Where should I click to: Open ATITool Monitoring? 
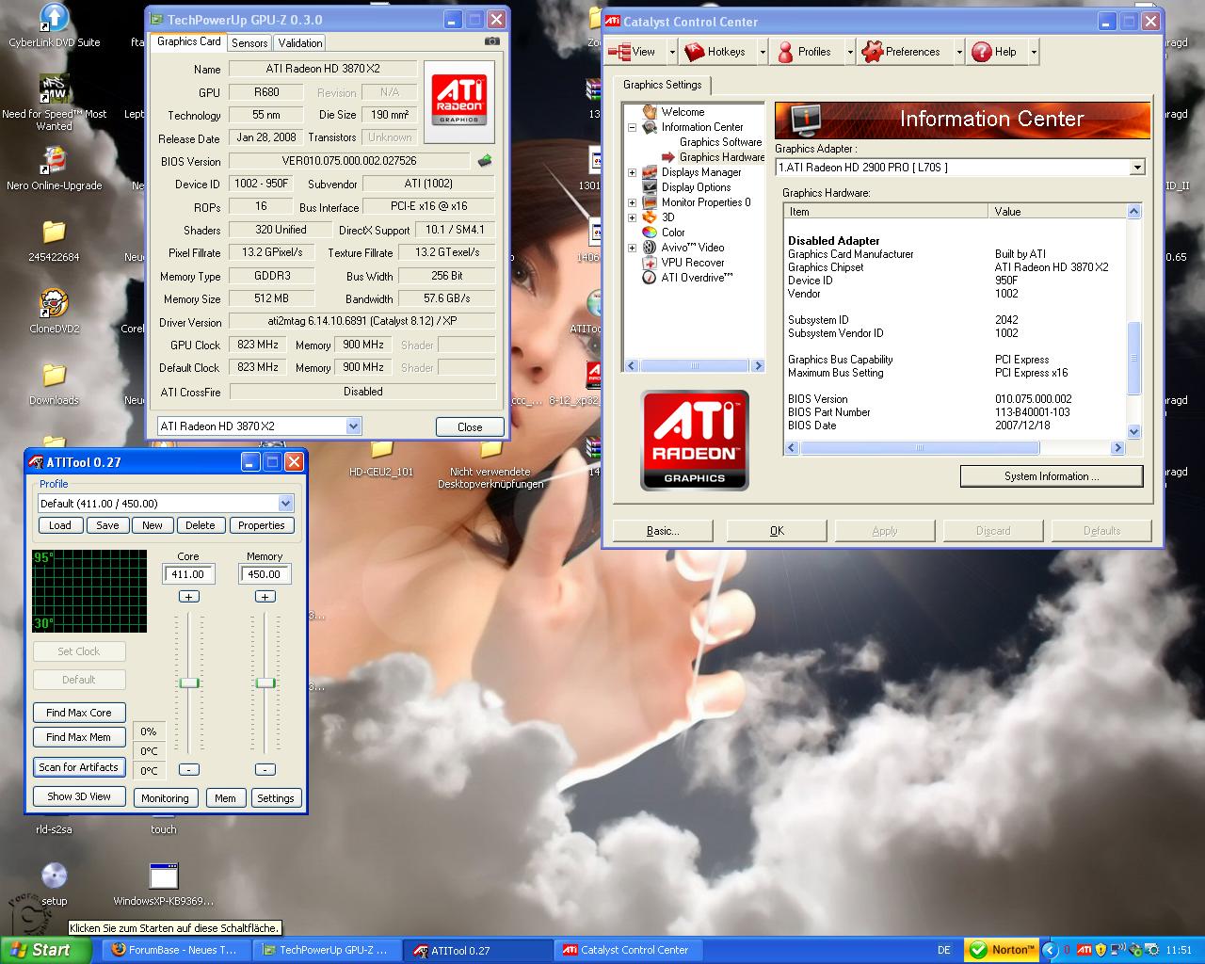click(165, 797)
